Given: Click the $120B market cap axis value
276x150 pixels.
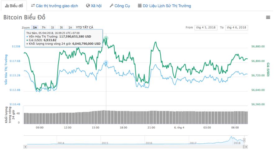Looking at the screenshot, I should [16, 47].
